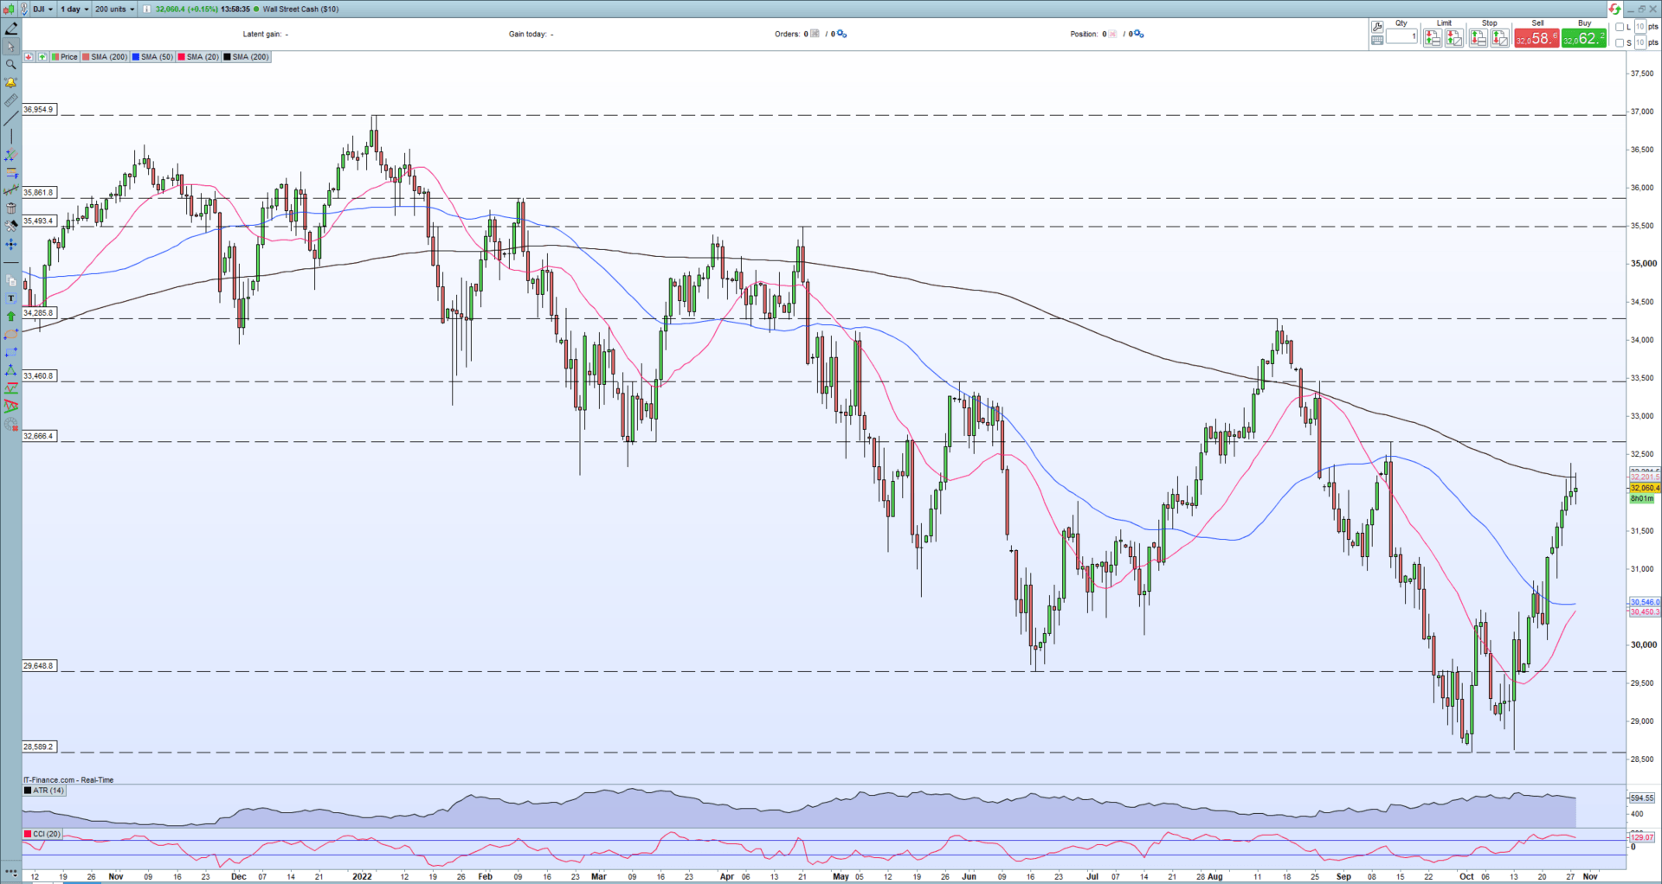
Task: Click the position settings gear icon
Action: pos(1139,35)
